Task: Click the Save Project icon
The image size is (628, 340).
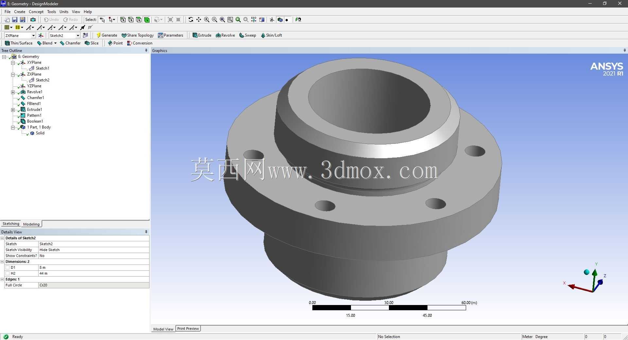Action: [x=15, y=20]
